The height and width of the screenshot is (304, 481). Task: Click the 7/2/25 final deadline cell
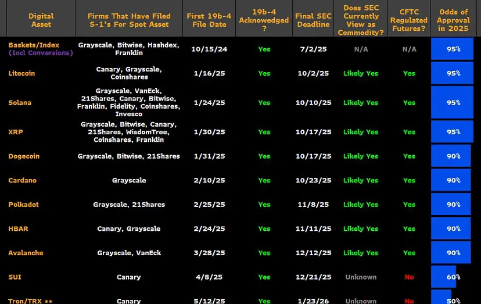click(313, 49)
